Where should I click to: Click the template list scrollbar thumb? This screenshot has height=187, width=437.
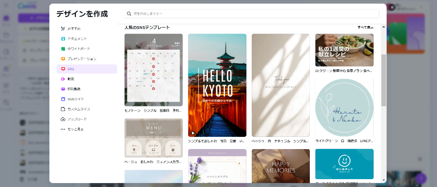[x=384, y=80]
